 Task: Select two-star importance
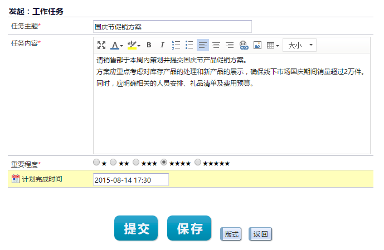click(113, 162)
